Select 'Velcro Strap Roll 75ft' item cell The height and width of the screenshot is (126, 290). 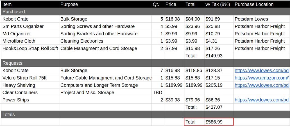coord(30,78)
